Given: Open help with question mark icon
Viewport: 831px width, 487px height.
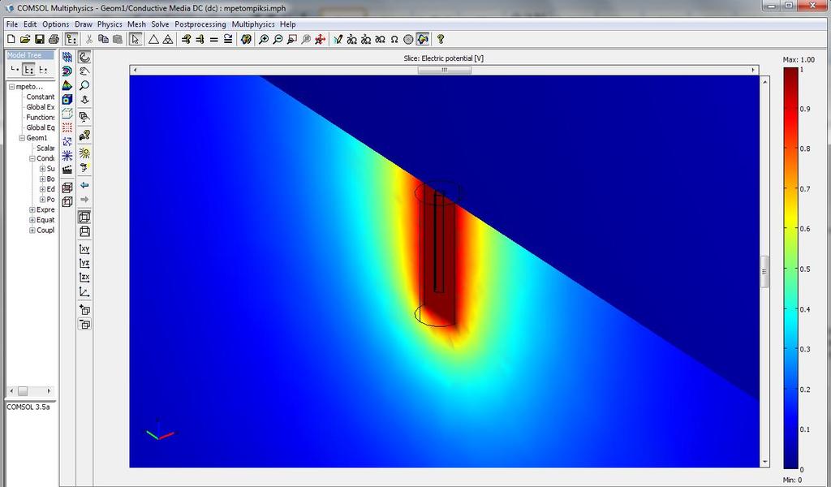Looking at the screenshot, I should click(x=441, y=39).
